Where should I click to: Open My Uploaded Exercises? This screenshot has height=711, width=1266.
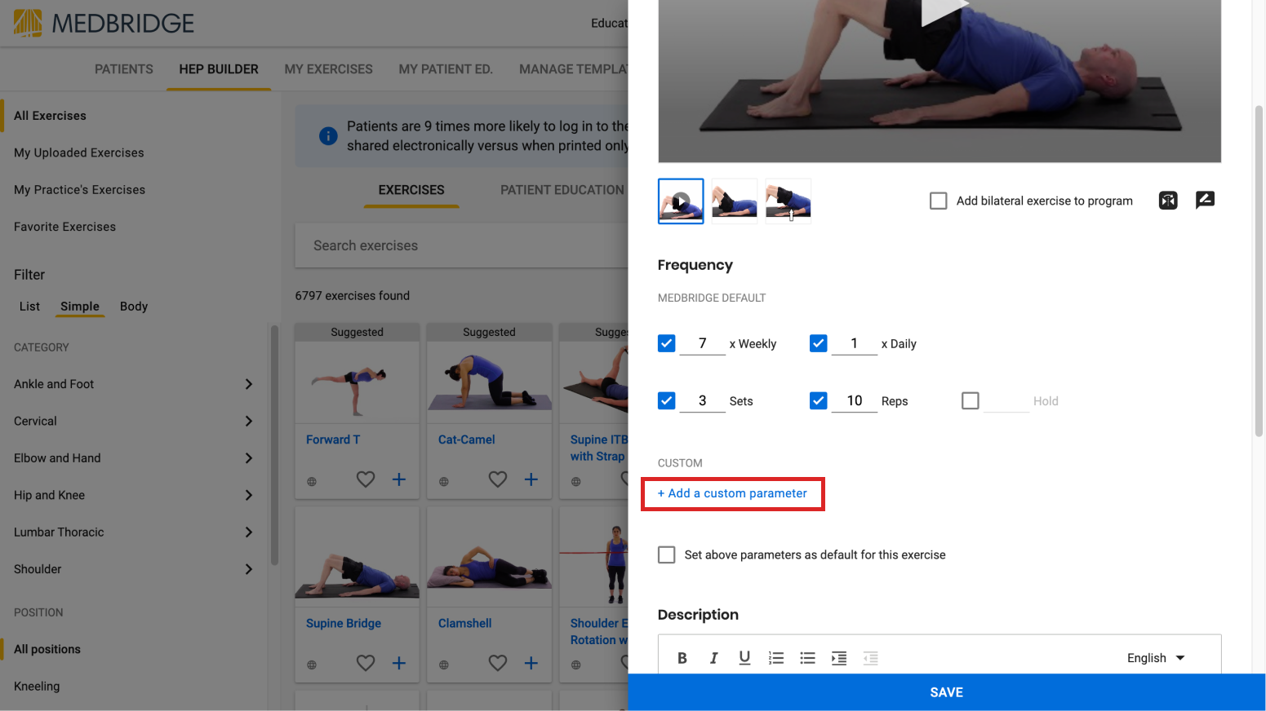point(79,152)
